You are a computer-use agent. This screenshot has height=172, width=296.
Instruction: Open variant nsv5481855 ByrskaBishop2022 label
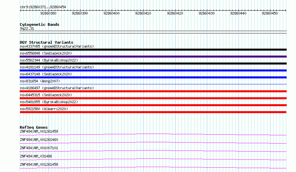49,102
